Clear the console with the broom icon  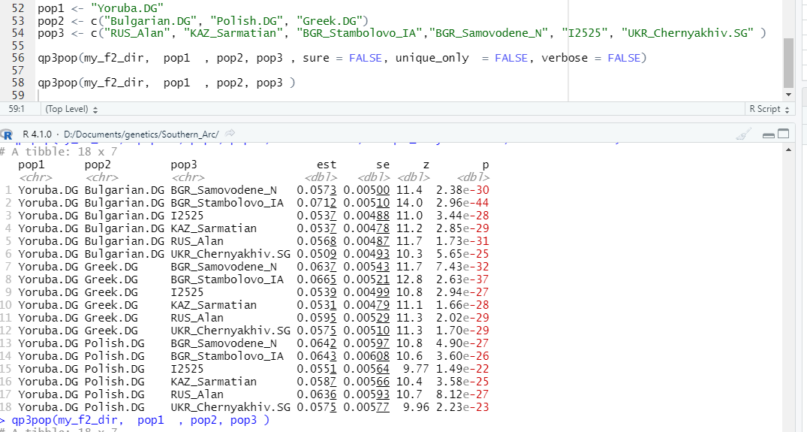[x=744, y=134]
